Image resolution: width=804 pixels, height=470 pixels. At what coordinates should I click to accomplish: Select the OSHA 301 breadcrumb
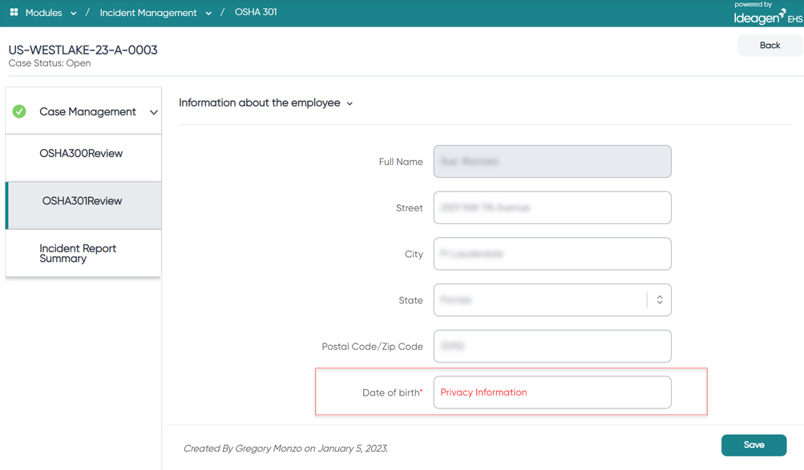click(x=256, y=12)
